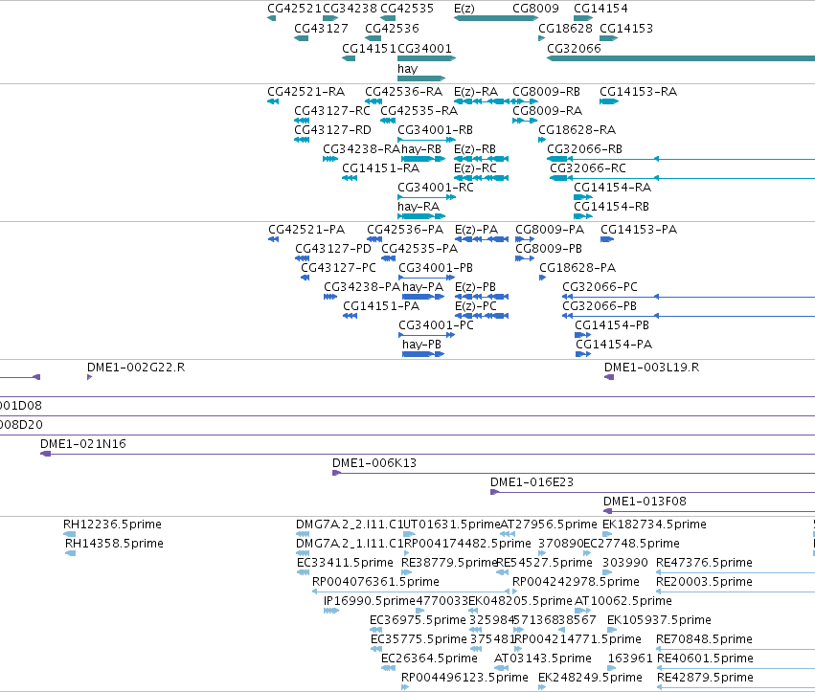This screenshot has height=692, width=815.
Task: Select protein CG8009-PB
Action: click(549, 248)
